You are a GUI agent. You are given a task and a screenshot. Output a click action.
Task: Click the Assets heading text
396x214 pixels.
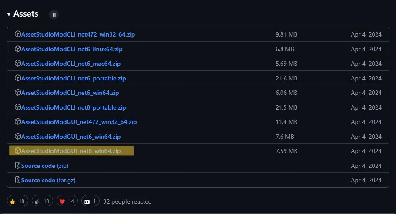[26, 13]
